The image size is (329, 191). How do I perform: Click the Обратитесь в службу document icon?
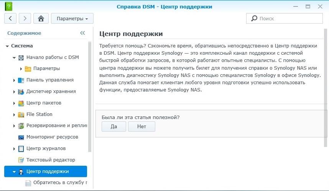tap(28, 183)
